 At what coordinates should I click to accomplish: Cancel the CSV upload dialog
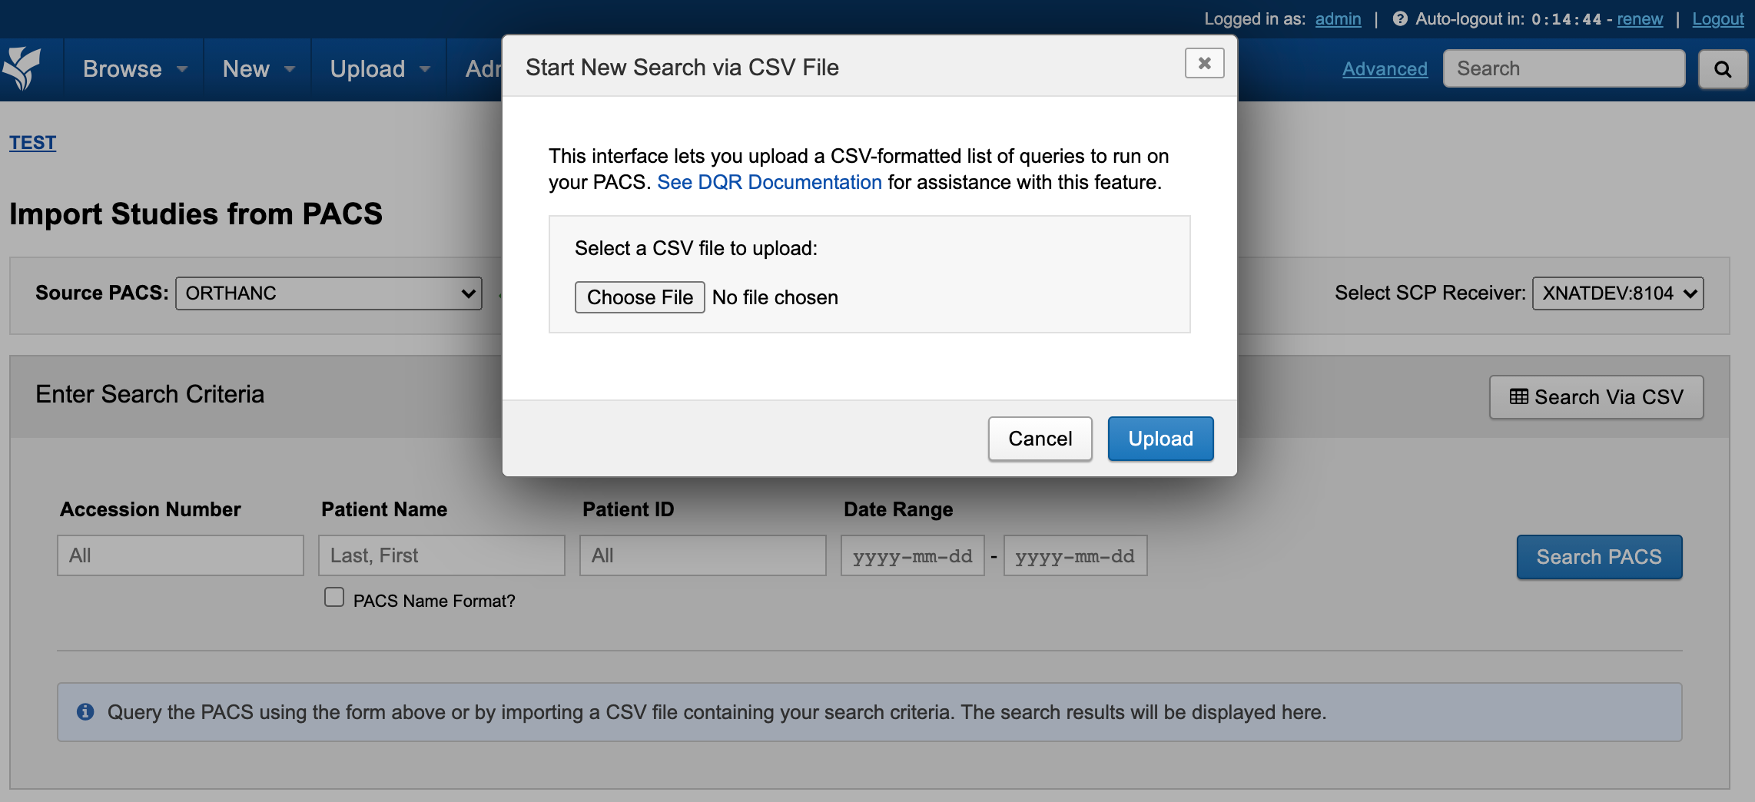click(x=1040, y=439)
